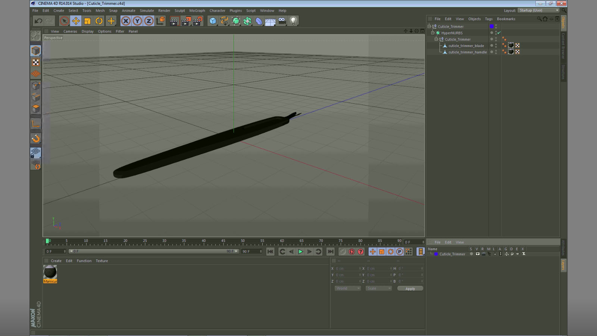Toggle layer View eye for Cuticle_Trimmer

pyautogui.click(x=478, y=254)
